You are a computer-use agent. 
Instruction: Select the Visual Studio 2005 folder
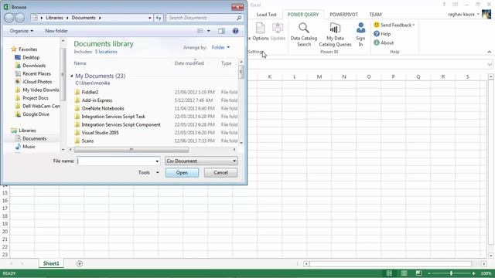[x=100, y=133]
